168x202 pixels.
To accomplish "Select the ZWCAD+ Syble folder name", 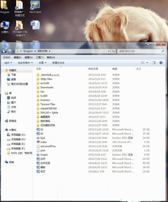I will point(49,112).
